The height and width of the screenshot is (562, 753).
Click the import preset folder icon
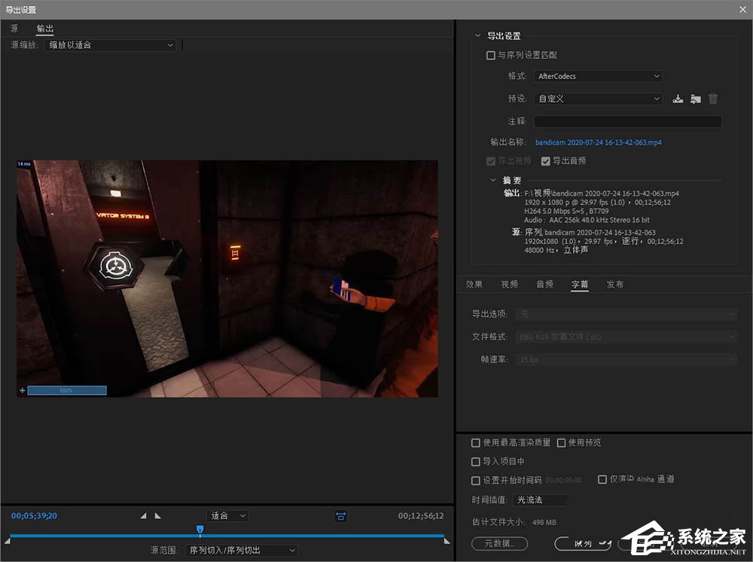(x=695, y=99)
